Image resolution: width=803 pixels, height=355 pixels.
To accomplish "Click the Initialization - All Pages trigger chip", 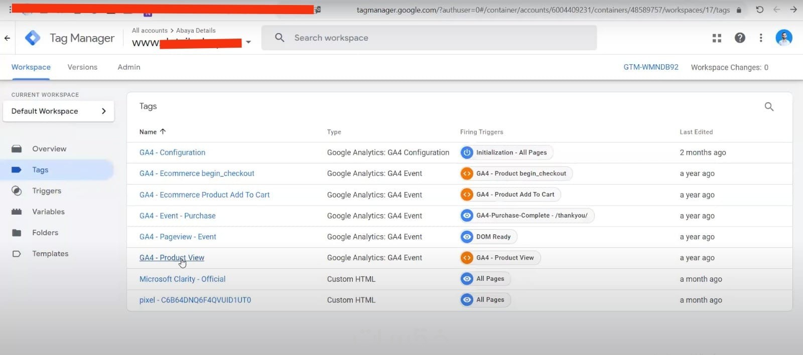I will click(506, 152).
